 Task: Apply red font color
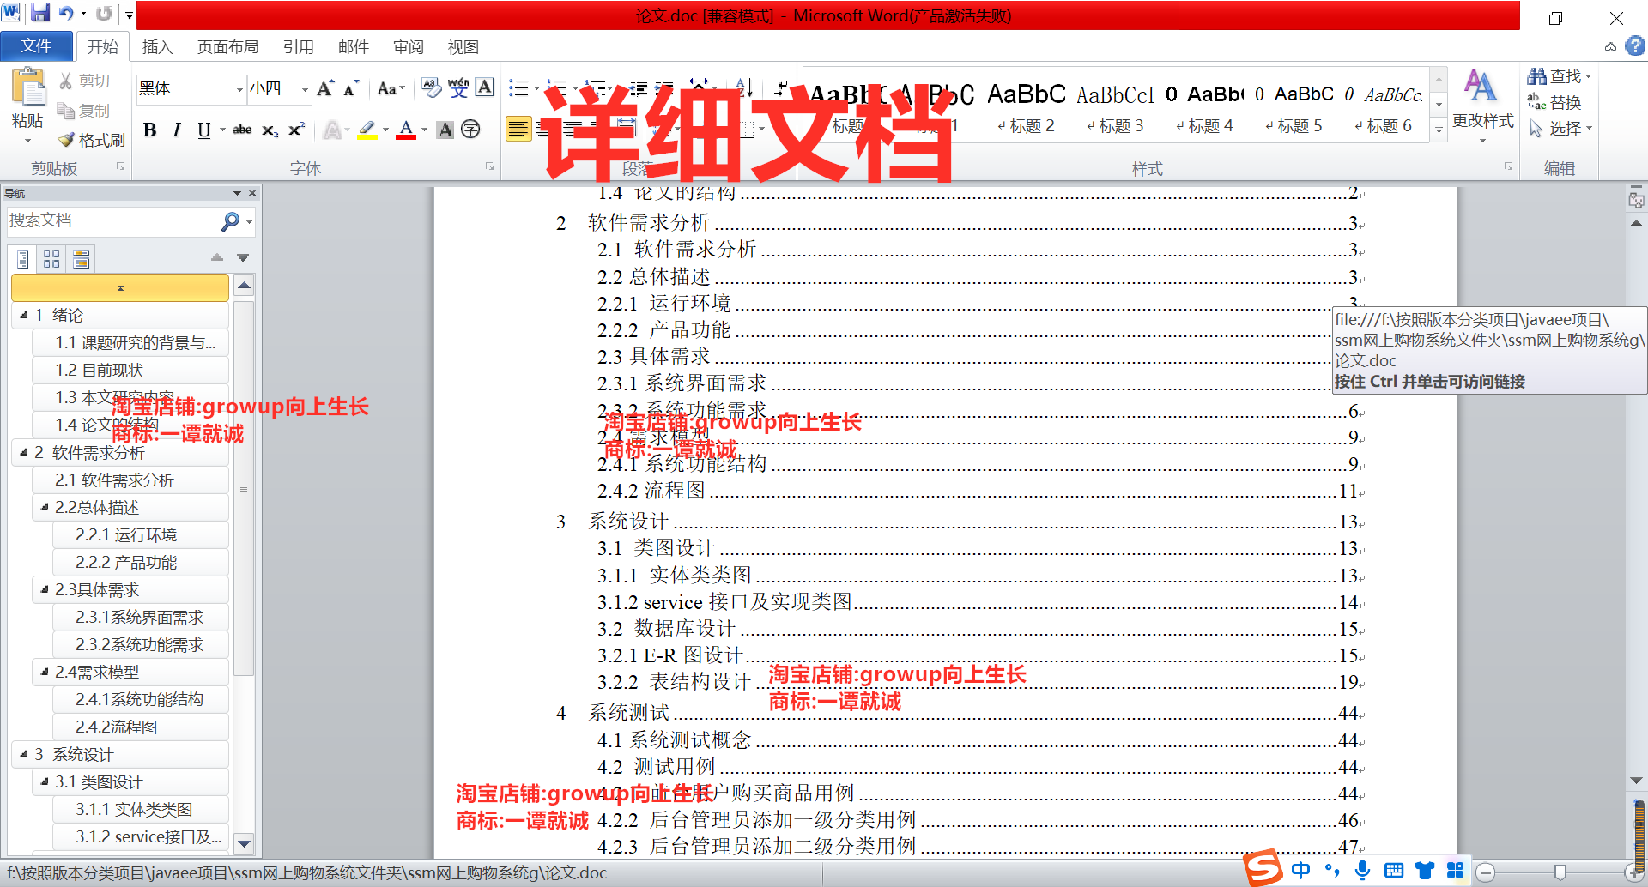point(407,130)
